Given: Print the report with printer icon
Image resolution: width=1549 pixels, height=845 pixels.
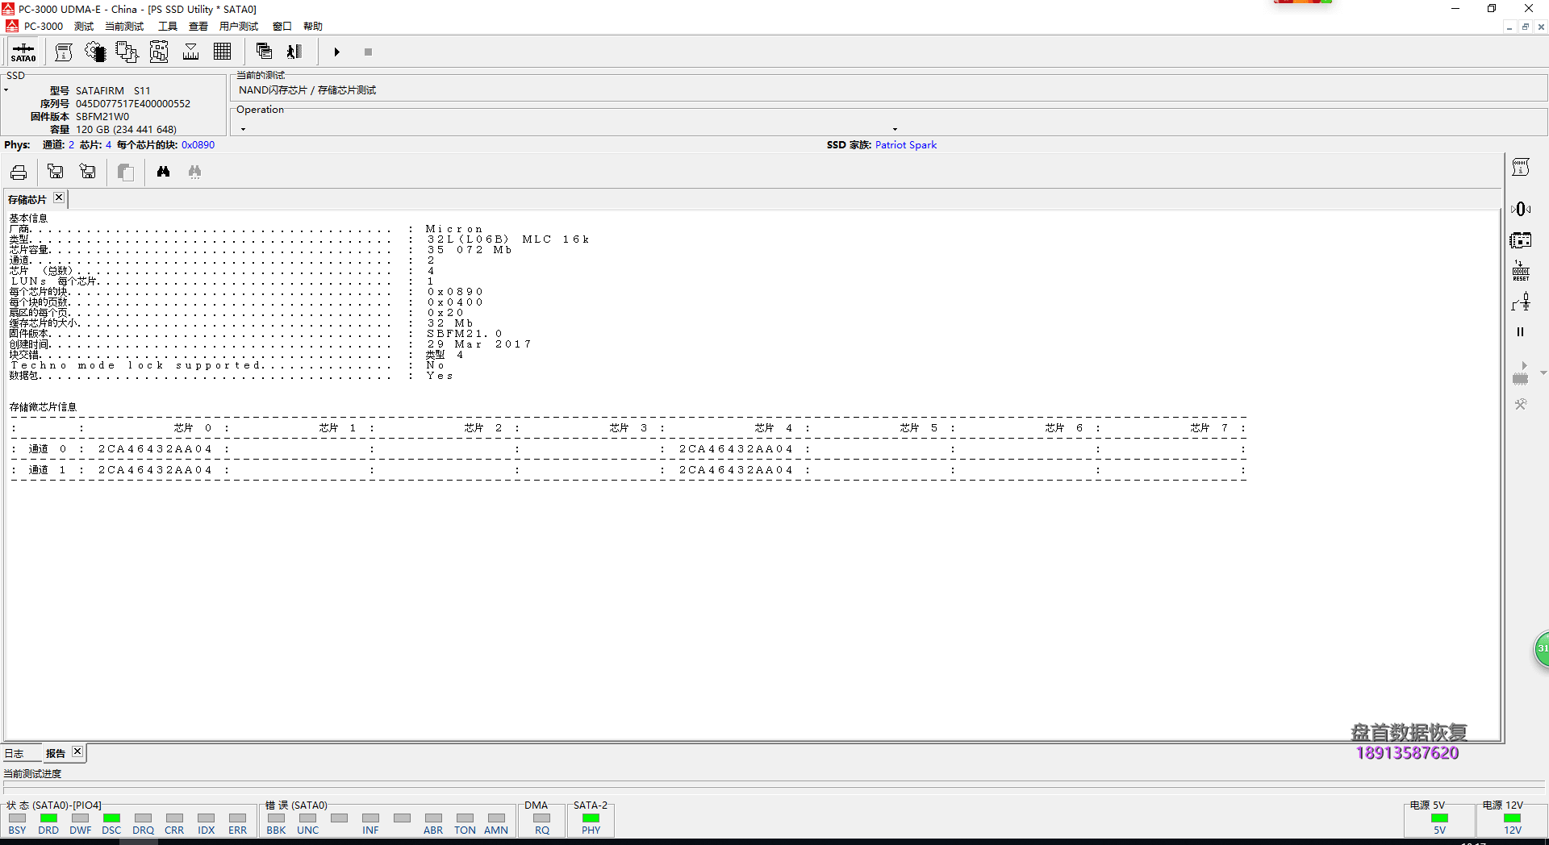Looking at the screenshot, I should 19,172.
